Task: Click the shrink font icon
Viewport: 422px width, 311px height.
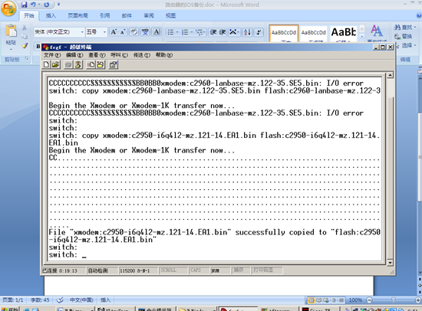Action: coord(123,32)
